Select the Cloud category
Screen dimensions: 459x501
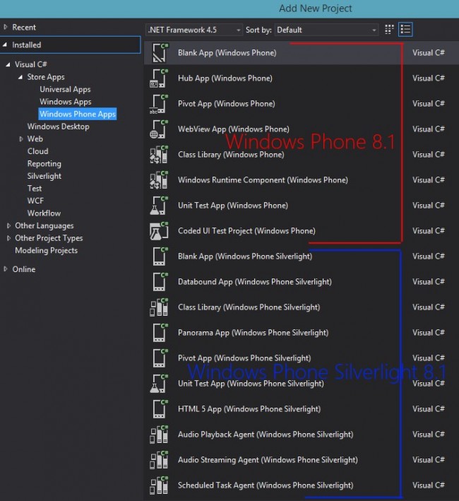(37, 151)
